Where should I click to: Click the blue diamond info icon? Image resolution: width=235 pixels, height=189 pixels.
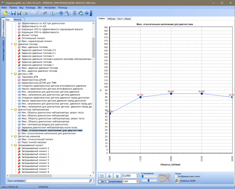[61, 13]
